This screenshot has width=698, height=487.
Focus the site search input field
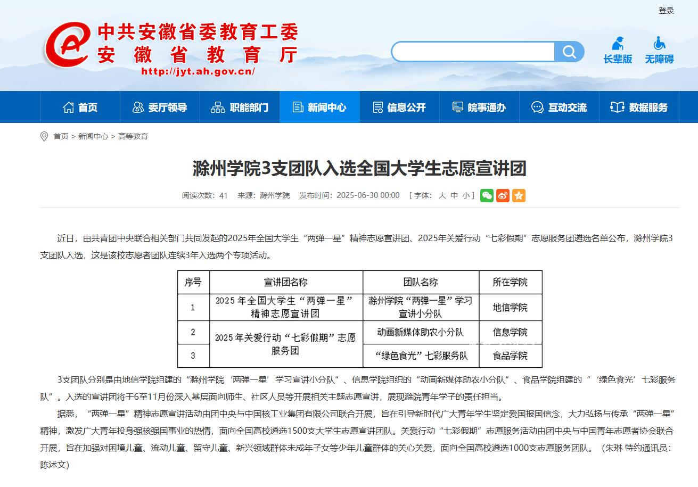(474, 52)
